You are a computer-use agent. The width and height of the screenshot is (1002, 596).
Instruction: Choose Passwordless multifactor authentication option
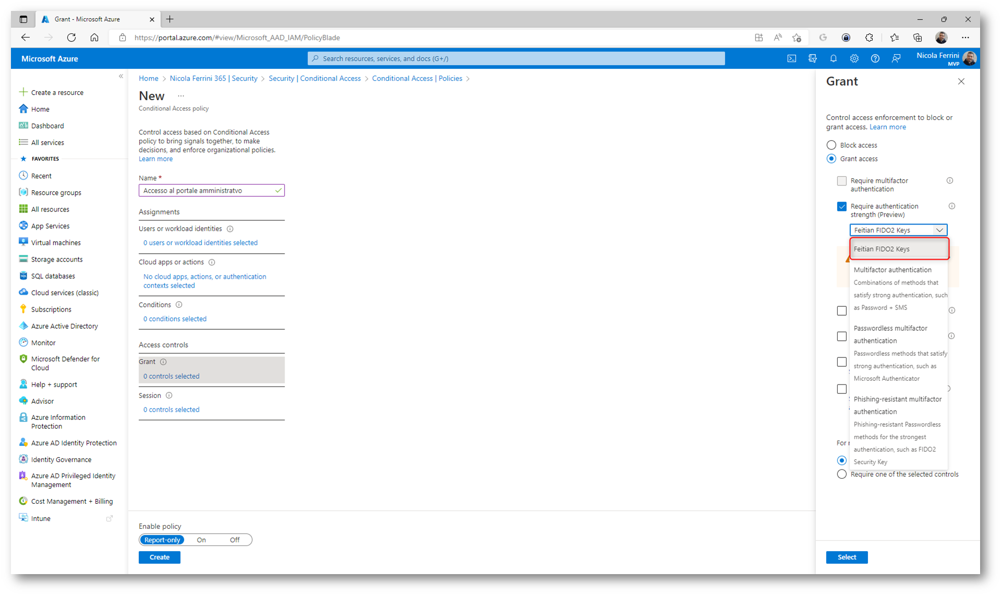pyautogui.click(x=890, y=334)
